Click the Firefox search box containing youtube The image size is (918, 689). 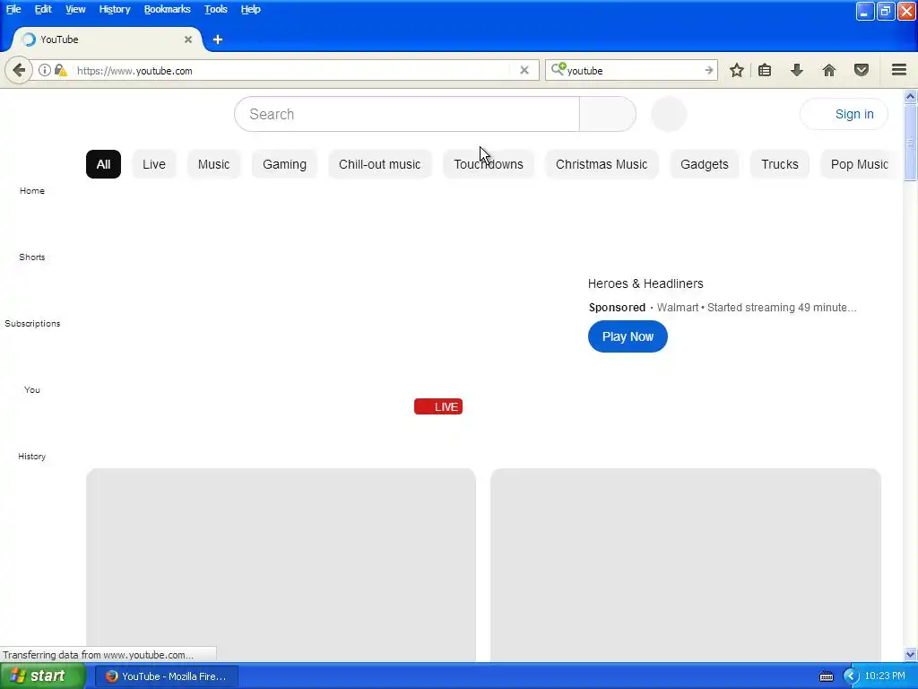pos(632,70)
